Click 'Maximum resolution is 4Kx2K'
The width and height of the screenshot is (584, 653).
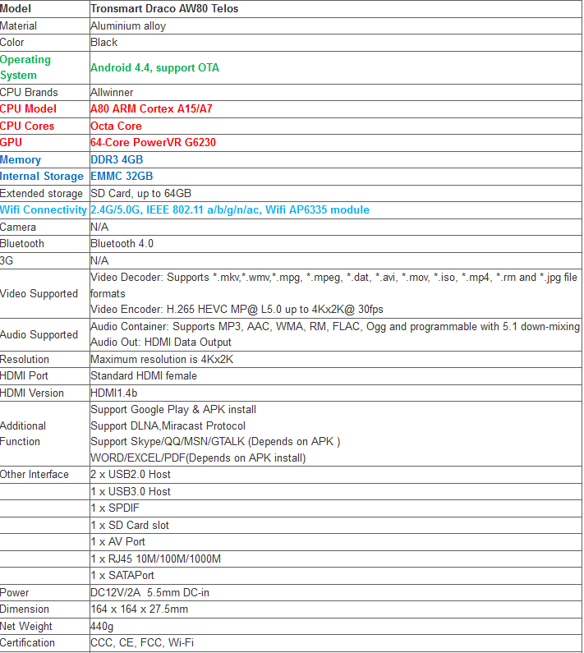point(162,360)
